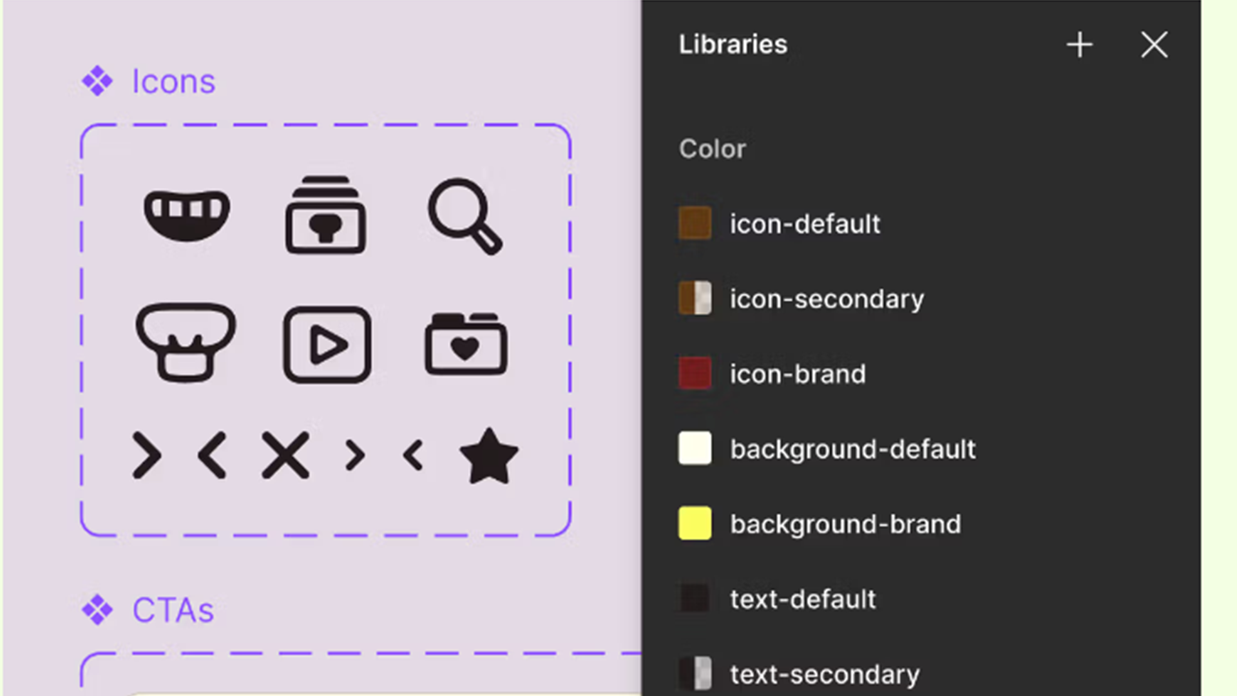Click the smiling mouth icon

pos(187,215)
